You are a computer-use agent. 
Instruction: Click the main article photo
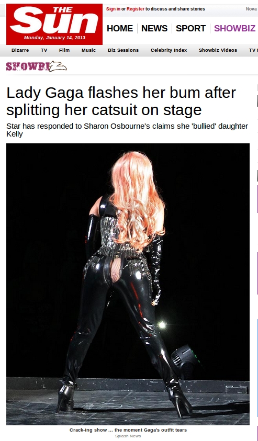(128, 284)
